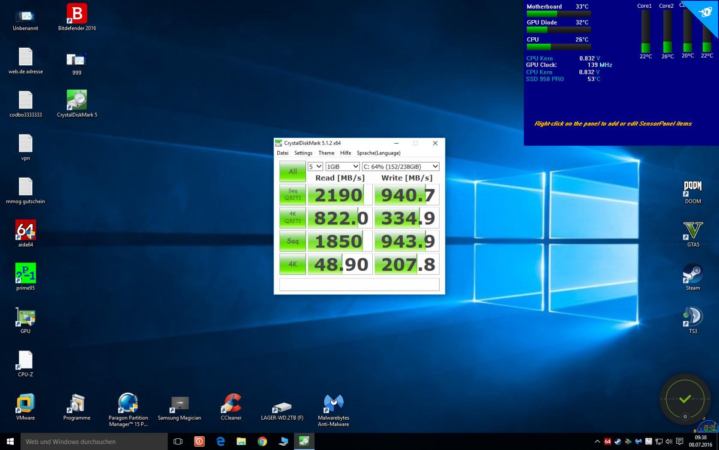Open the Sprache(Language) menu
The height and width of the screenshot is (450, 719).
379,153
